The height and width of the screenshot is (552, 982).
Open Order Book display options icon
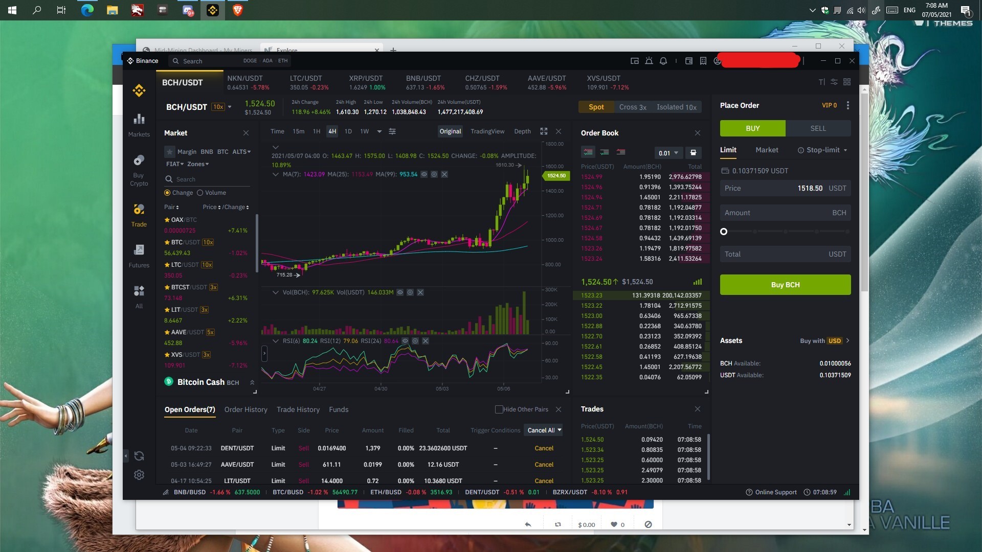pyautogui.click(x=693, y=153)
